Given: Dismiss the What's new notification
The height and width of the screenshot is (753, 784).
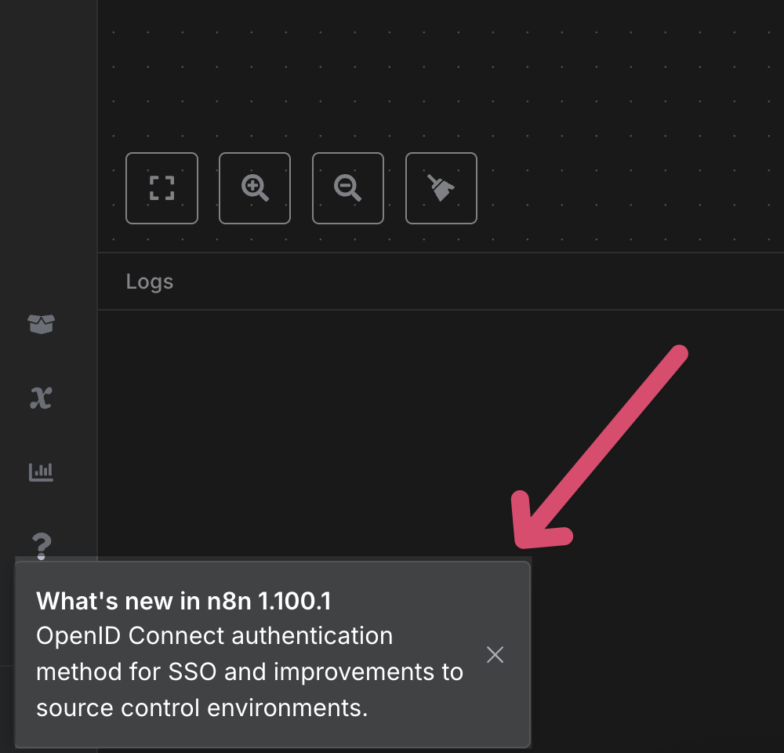Looking at the screenshot, I should pos(495,654).
